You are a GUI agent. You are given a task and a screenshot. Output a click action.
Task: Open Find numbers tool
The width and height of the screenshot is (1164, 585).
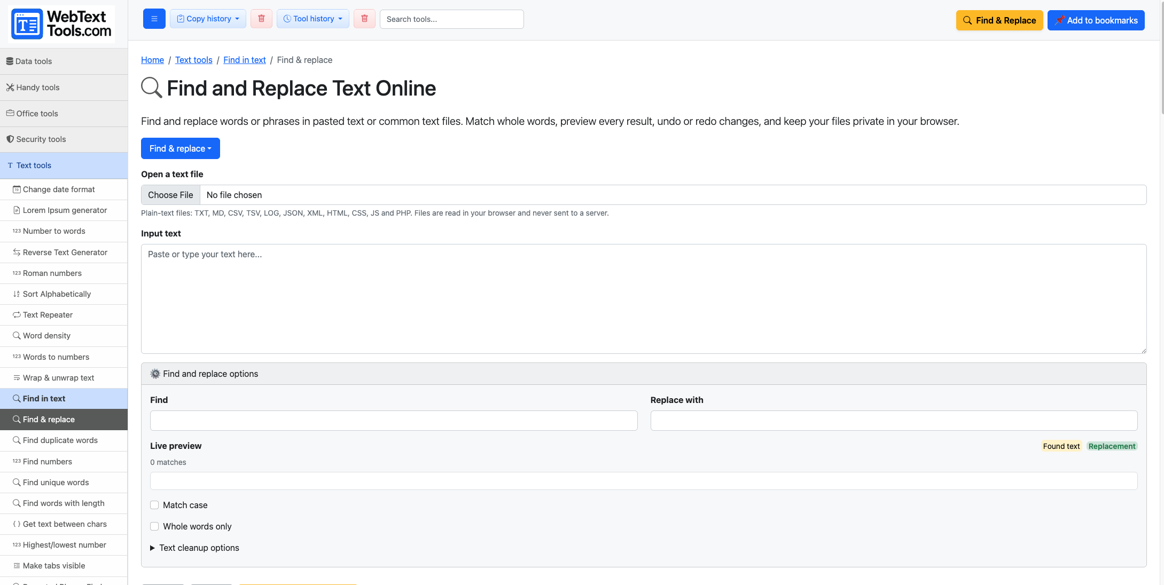coord(64,462)
